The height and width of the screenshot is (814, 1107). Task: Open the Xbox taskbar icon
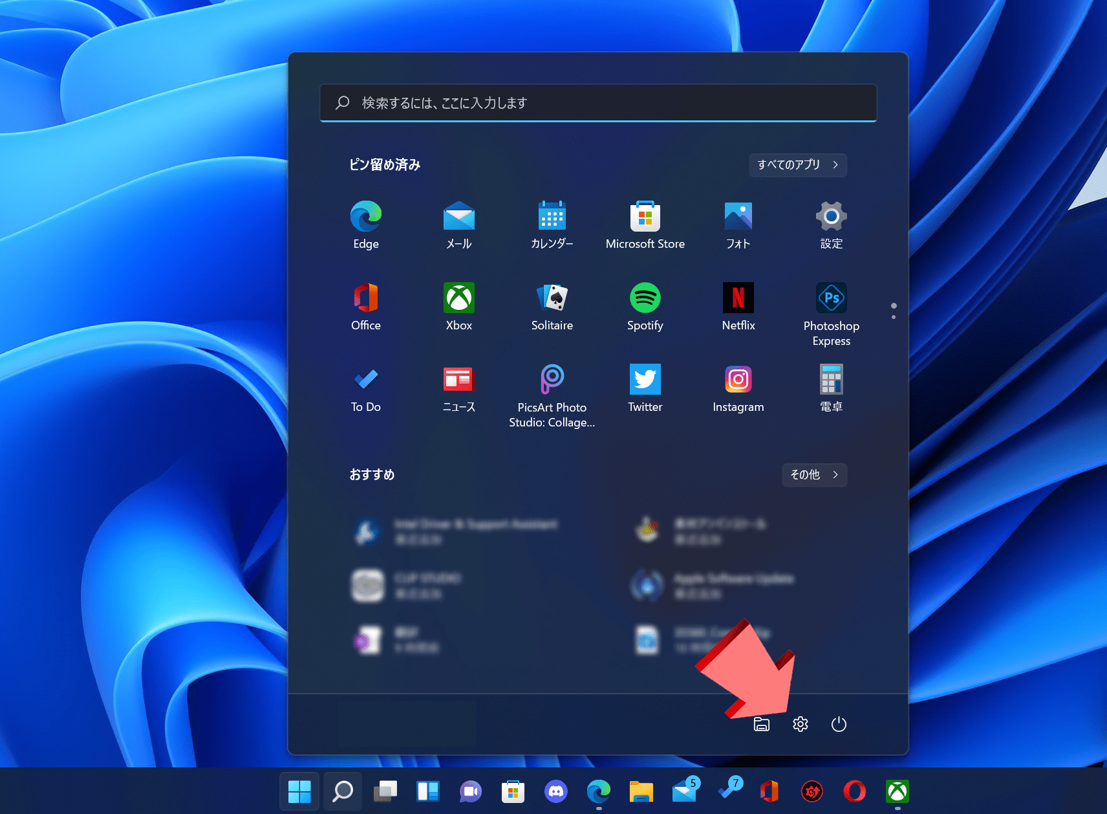click(897, 791)
